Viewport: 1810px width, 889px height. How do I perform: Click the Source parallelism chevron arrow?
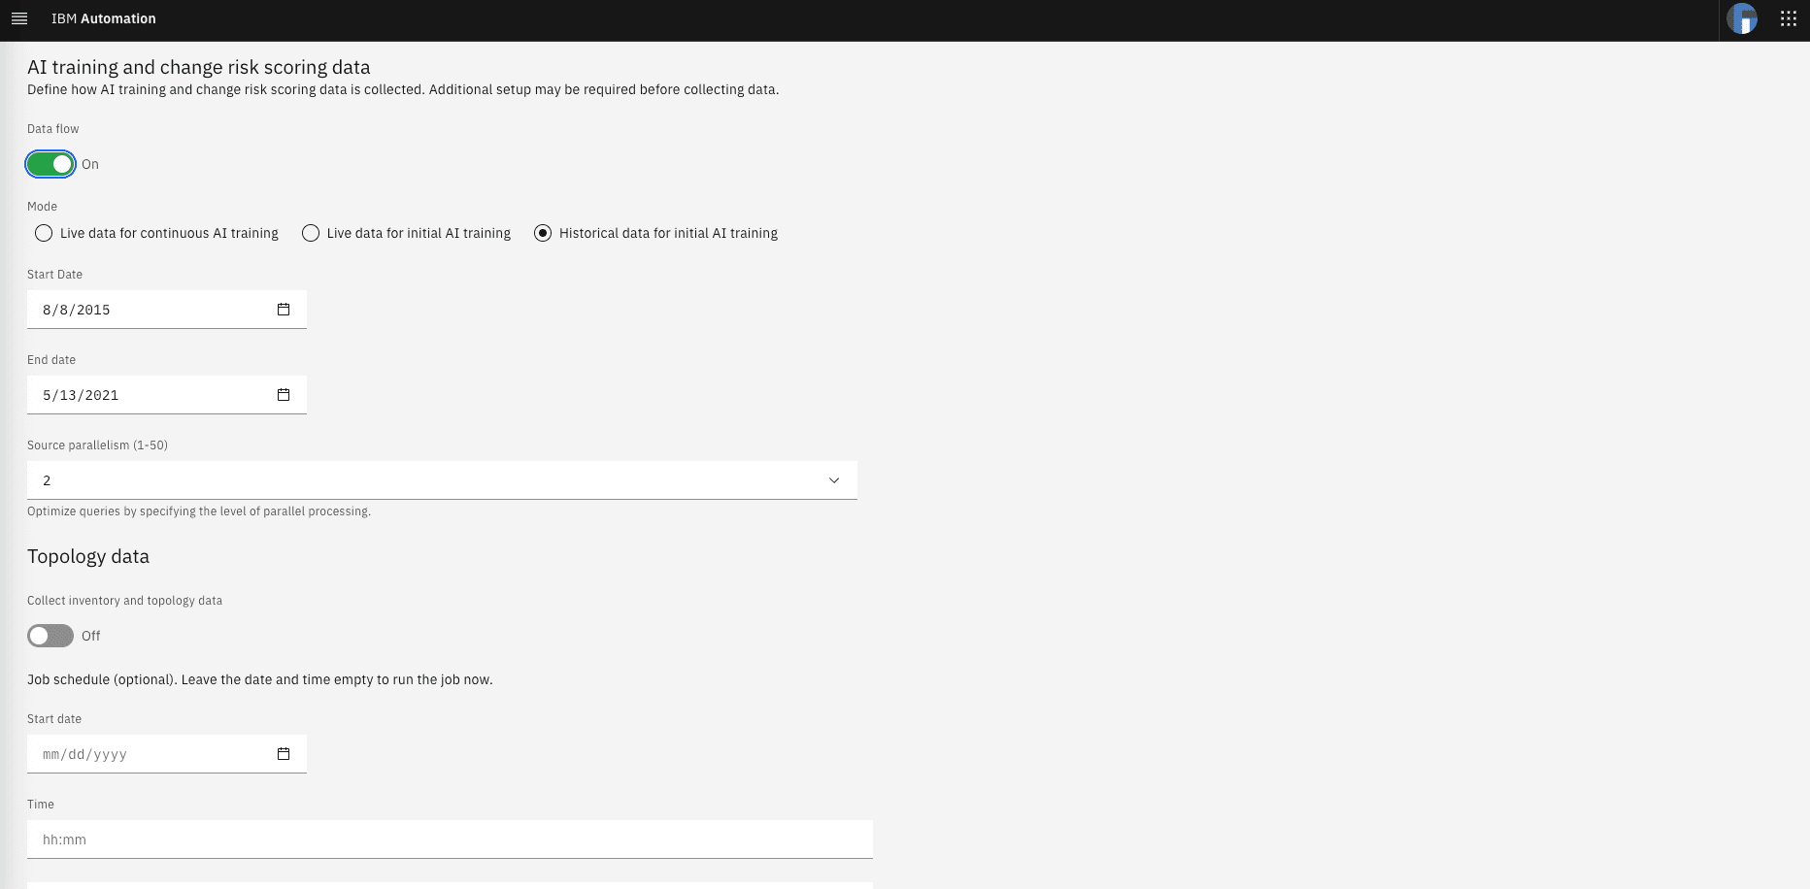pyautogui.click(x=833, y=480)
